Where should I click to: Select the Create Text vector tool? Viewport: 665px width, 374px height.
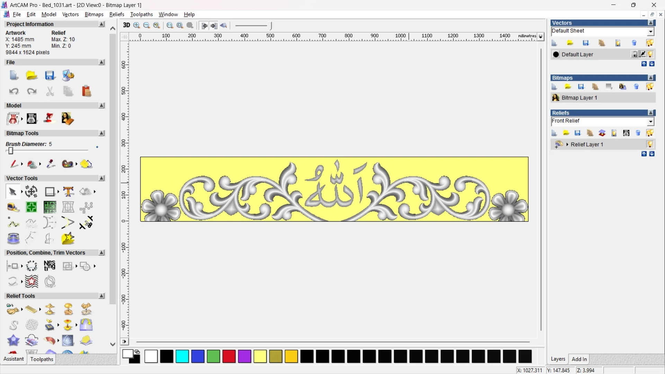click(68, 192)
